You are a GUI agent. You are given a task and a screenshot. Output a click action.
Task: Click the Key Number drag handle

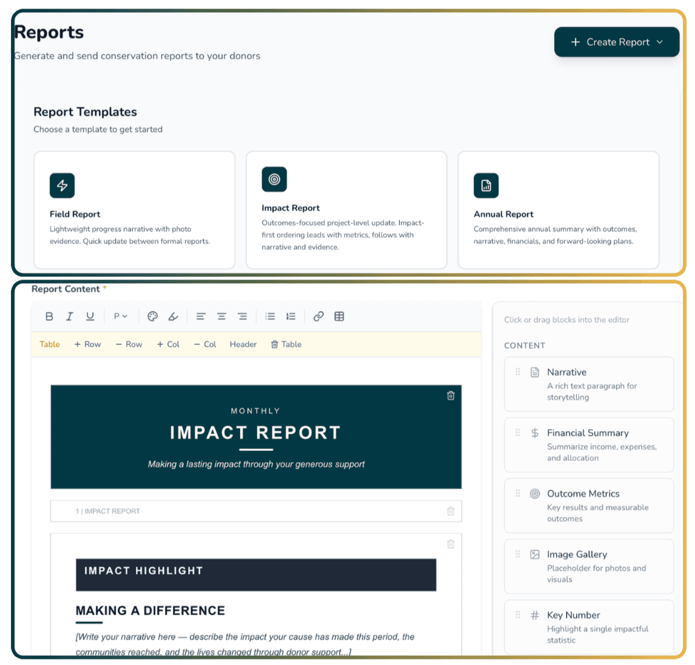pyautogui.click(x=518, y=615)
